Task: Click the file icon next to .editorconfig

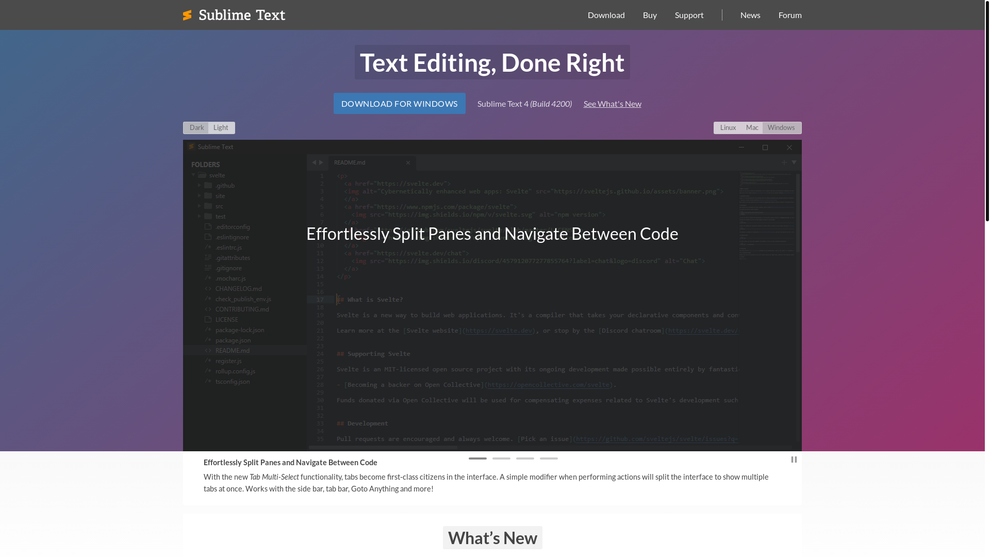Action: click(208, 227)
